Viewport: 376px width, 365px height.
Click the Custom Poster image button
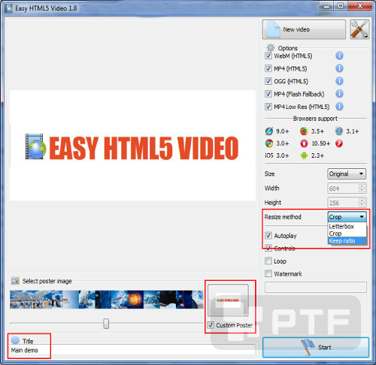click(x=228, y=300)
